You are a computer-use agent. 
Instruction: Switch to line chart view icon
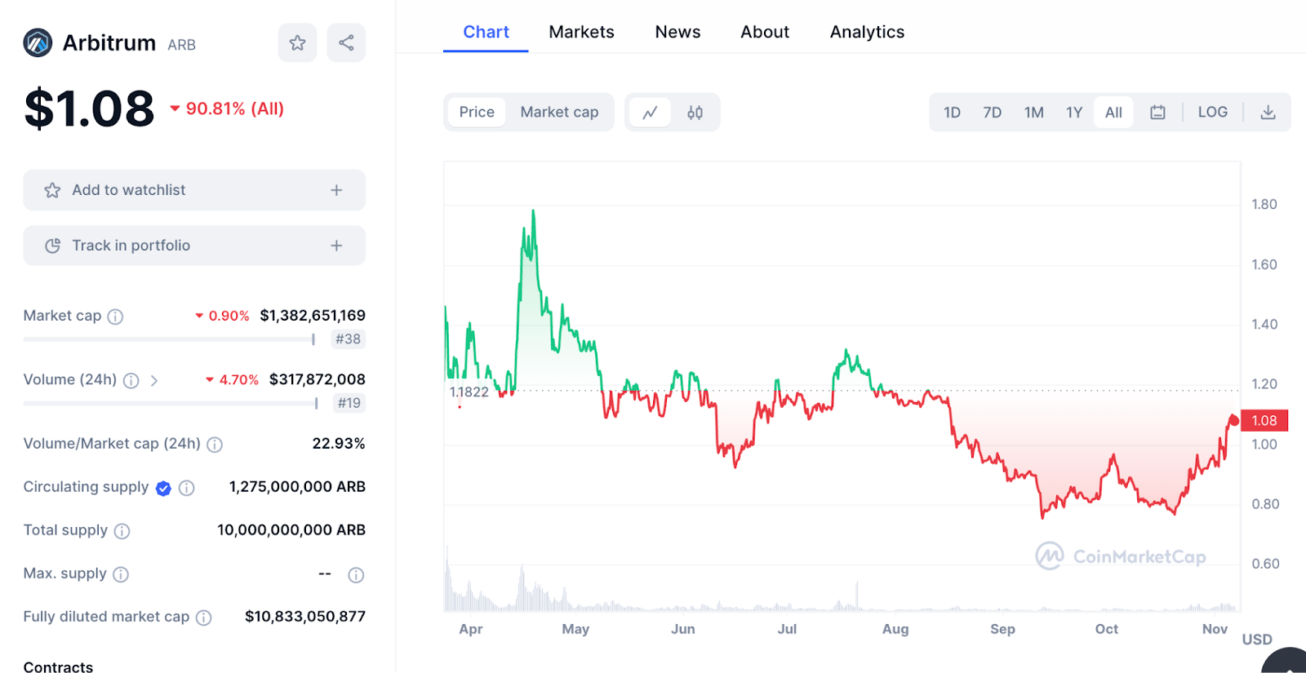(x=650, y=113)
